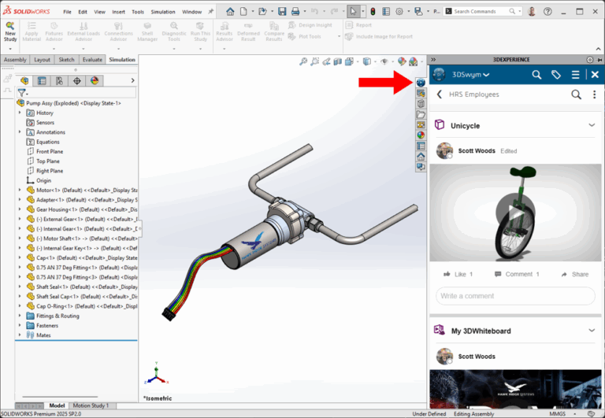Click the Help question mark icon
This screenshot has height=418, width=605.
(x=547, y=12)
